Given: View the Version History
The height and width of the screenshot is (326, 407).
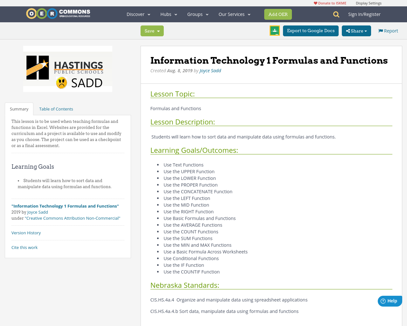Looking at the screenshot, I should tap(26, 232).
